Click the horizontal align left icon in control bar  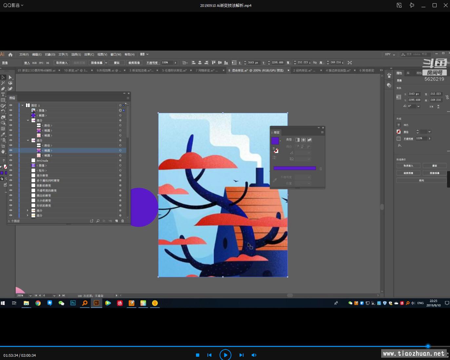pos(193,63)
